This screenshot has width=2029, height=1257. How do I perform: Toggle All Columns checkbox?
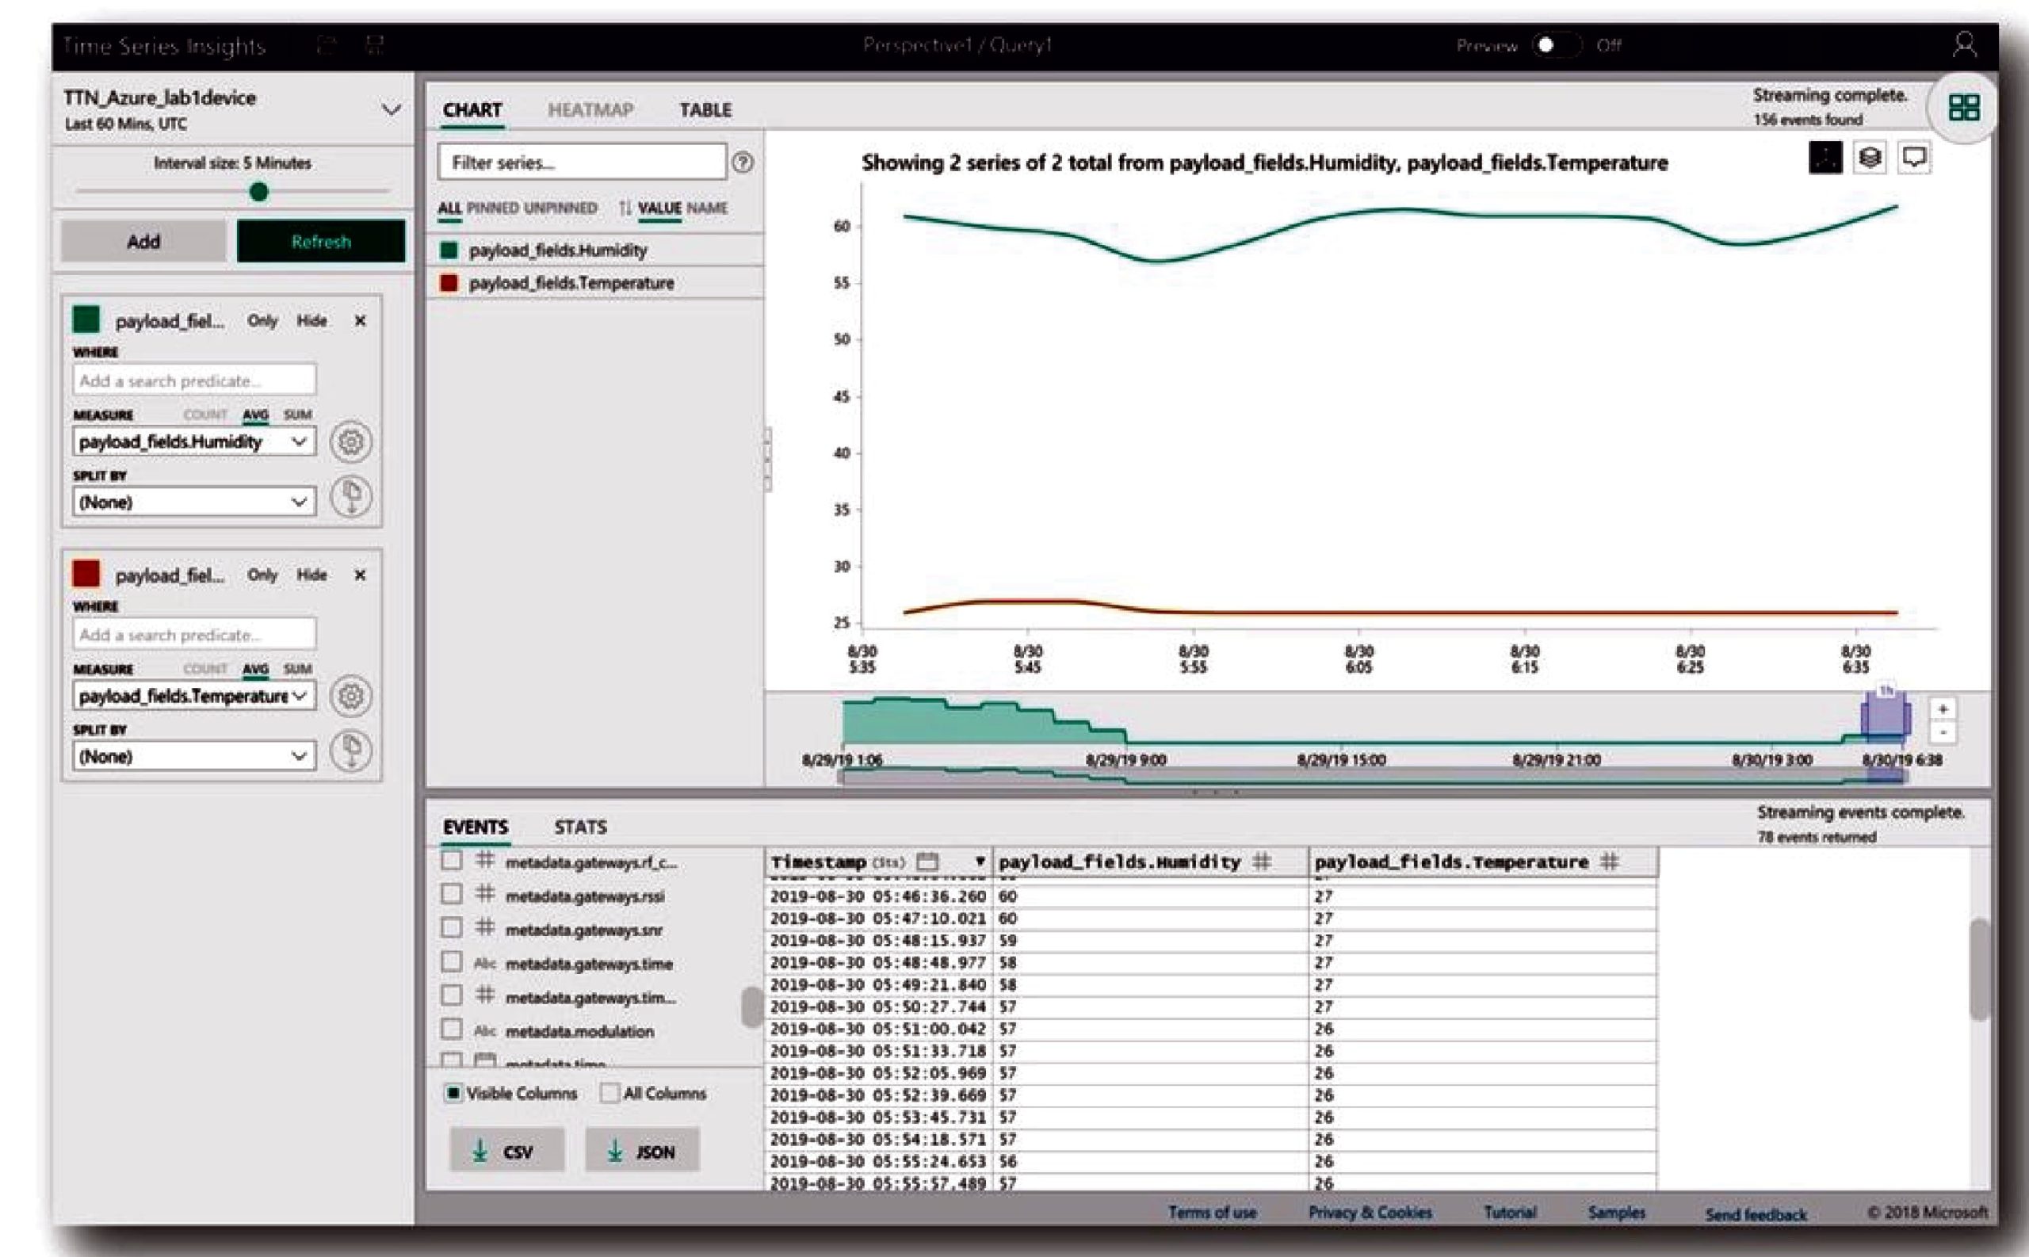click(609, 1093)
